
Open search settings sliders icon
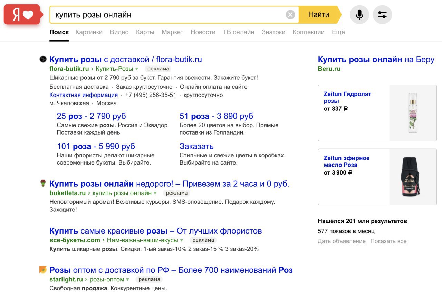[382, 15]
